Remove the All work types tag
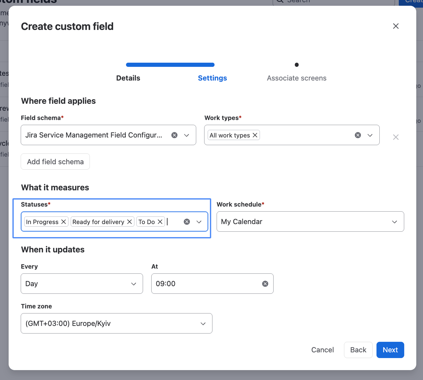Screen dimensions: 423x380 point(255,135)
